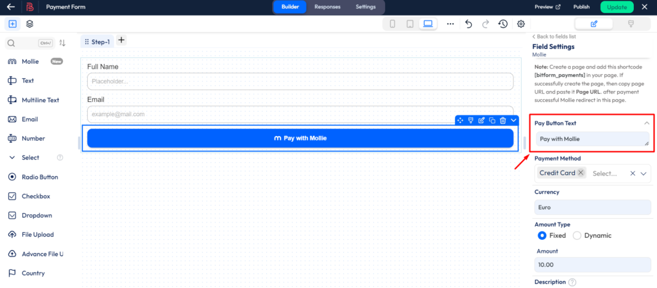Screen dimensions: 657x288
Task: Click the Pay with Mollie button
Action: (x=300, y=138)
